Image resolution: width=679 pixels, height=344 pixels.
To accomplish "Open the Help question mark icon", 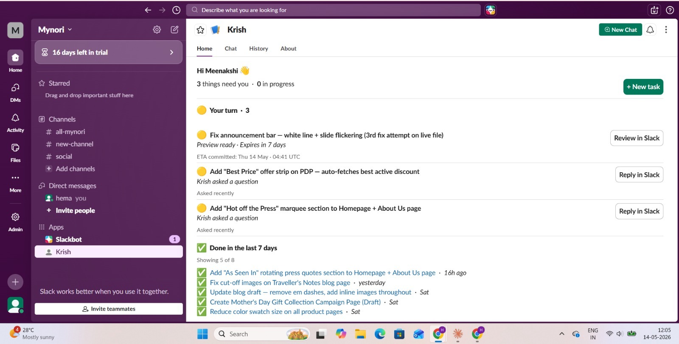I will [670, 10].
